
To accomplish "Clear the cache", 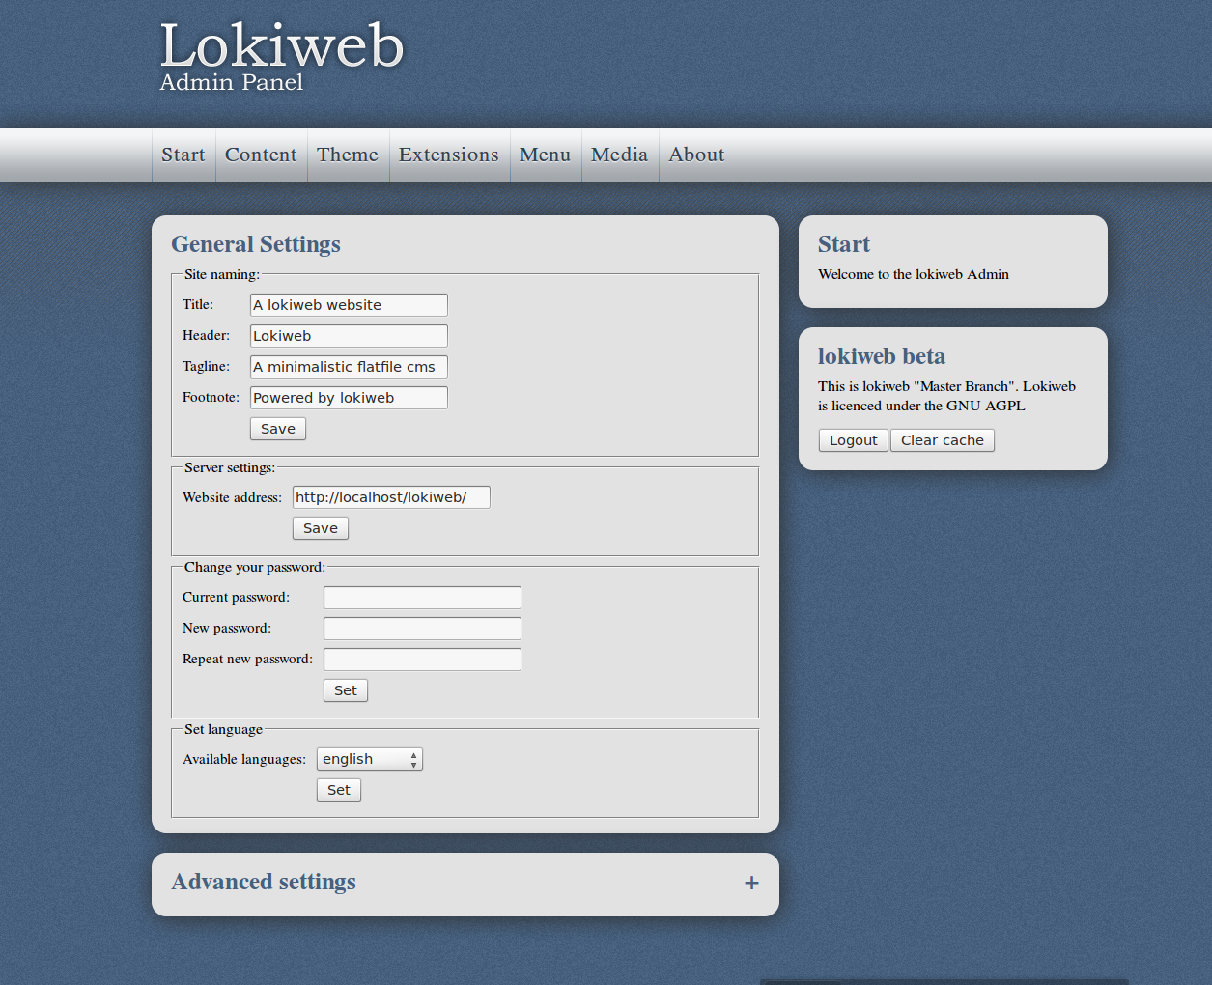I will [942, 439].
